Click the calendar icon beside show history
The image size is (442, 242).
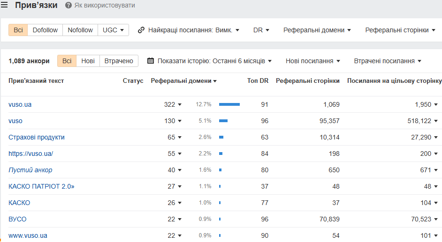pyautogui.click(x=151, y=61)
